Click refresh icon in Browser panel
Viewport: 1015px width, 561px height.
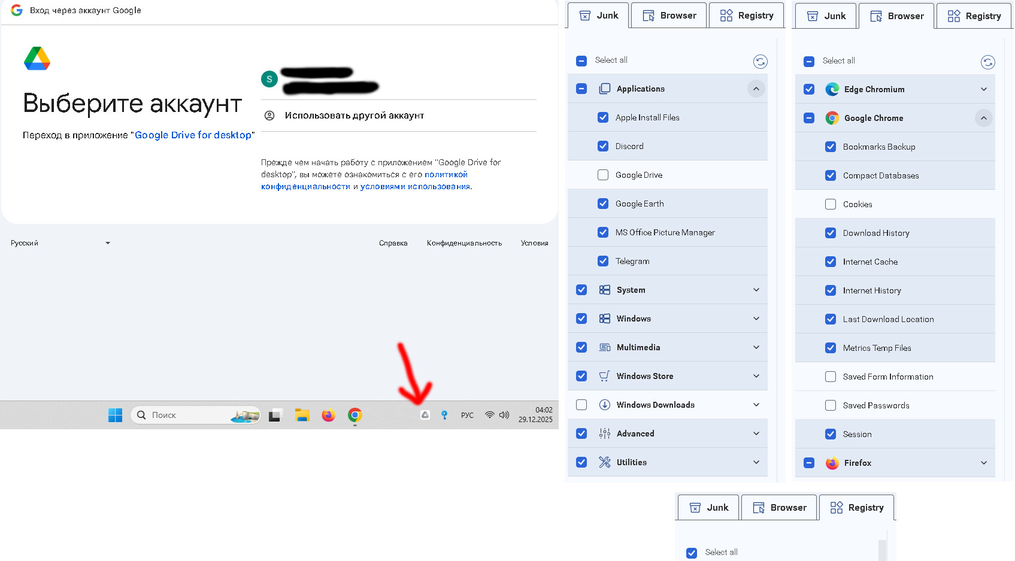987,62
